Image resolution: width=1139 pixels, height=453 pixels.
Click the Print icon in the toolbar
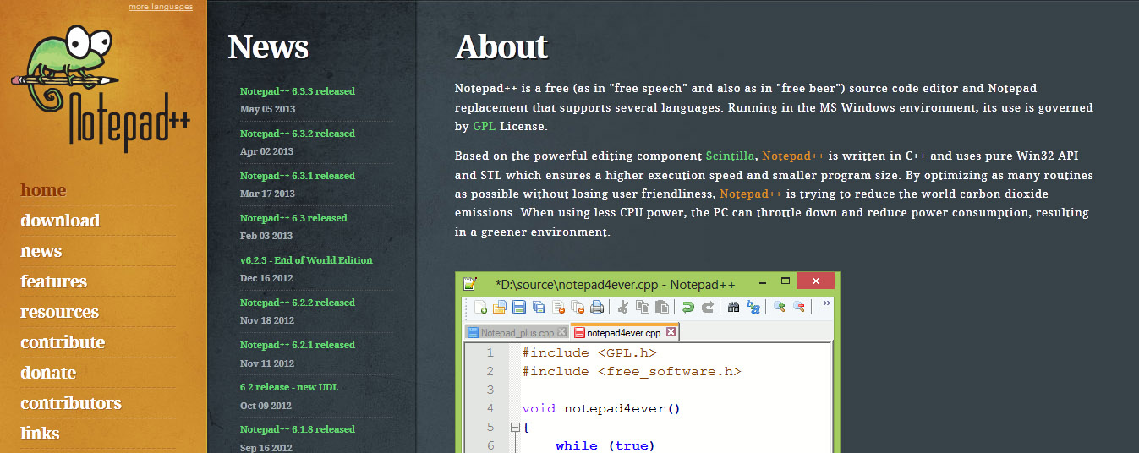point(597,307)
